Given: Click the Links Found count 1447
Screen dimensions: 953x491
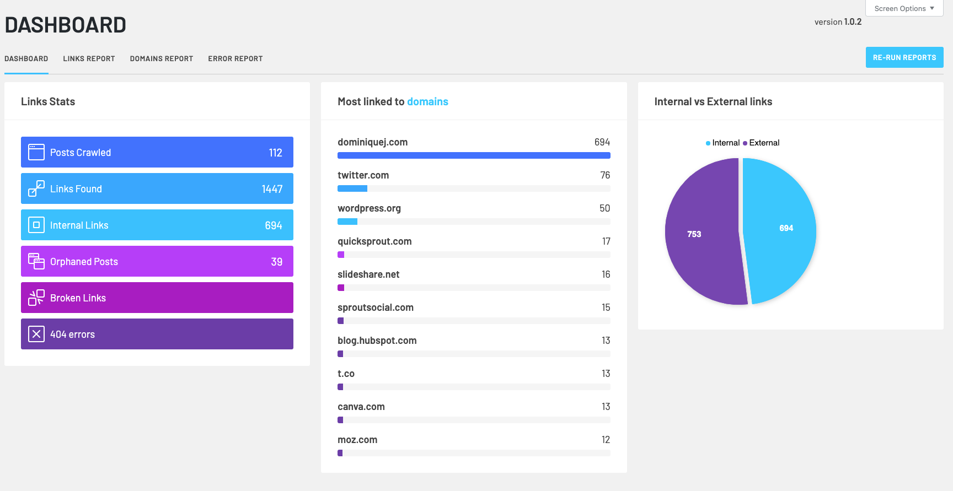Looking at the screenshot, I should [272, 189].
